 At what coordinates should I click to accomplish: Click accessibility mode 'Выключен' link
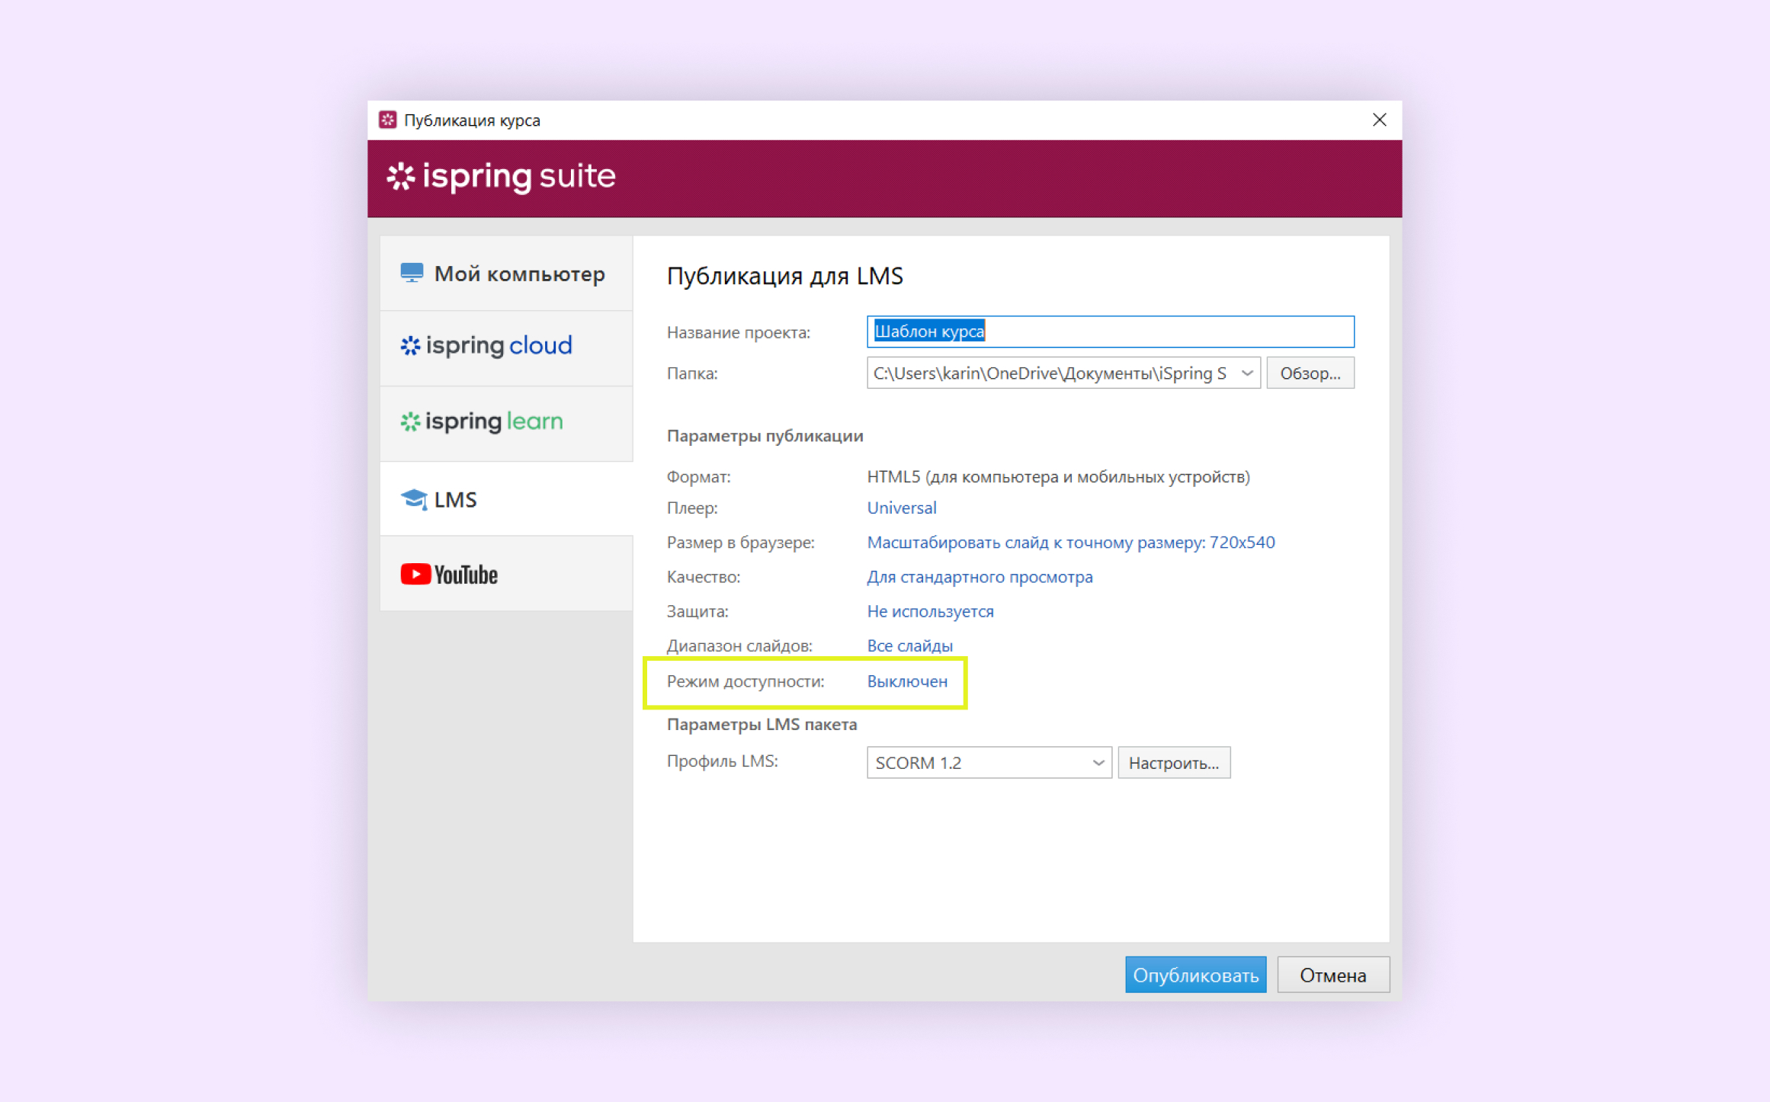point(907,681)
